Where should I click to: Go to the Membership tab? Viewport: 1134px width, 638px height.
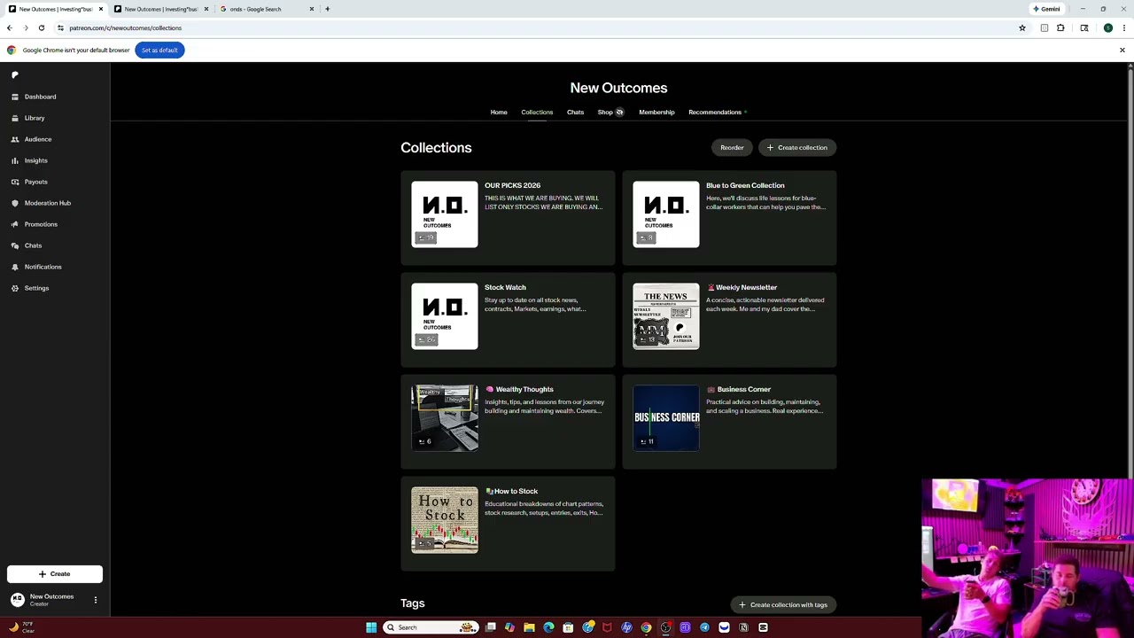(x=656, y=113)
